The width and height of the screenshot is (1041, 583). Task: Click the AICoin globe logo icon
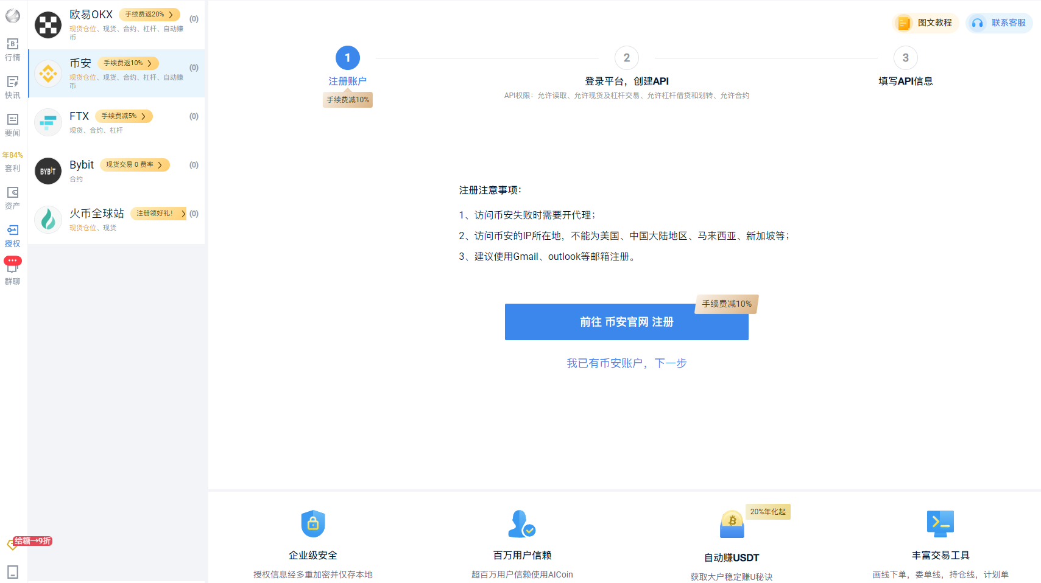point(13,16)
